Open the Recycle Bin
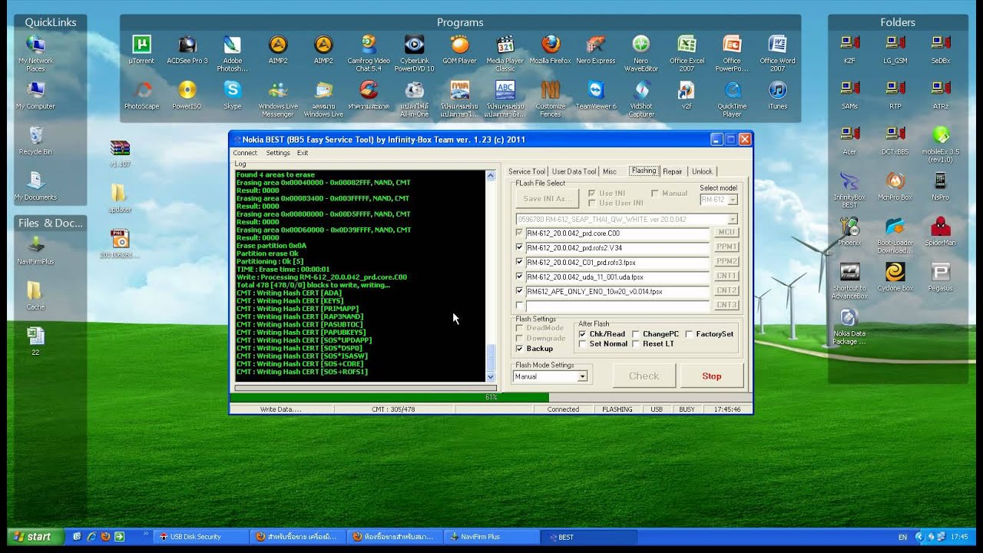983x553 pixels. click(35, 135)
